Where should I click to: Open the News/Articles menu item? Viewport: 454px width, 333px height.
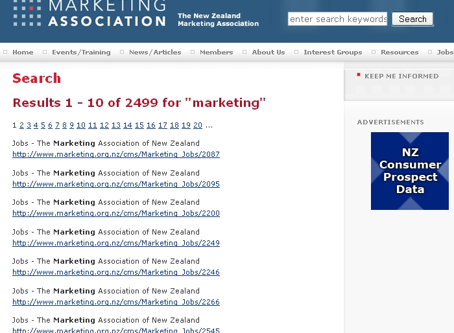coord(155,52)
